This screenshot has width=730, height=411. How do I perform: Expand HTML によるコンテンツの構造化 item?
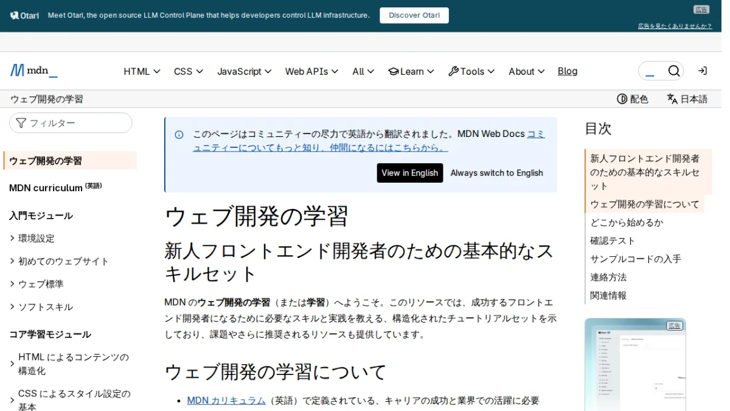pyautogui.click(x=69, y=364)
